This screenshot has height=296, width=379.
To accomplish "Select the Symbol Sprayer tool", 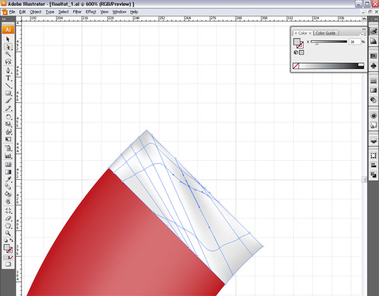I will 8,148.
